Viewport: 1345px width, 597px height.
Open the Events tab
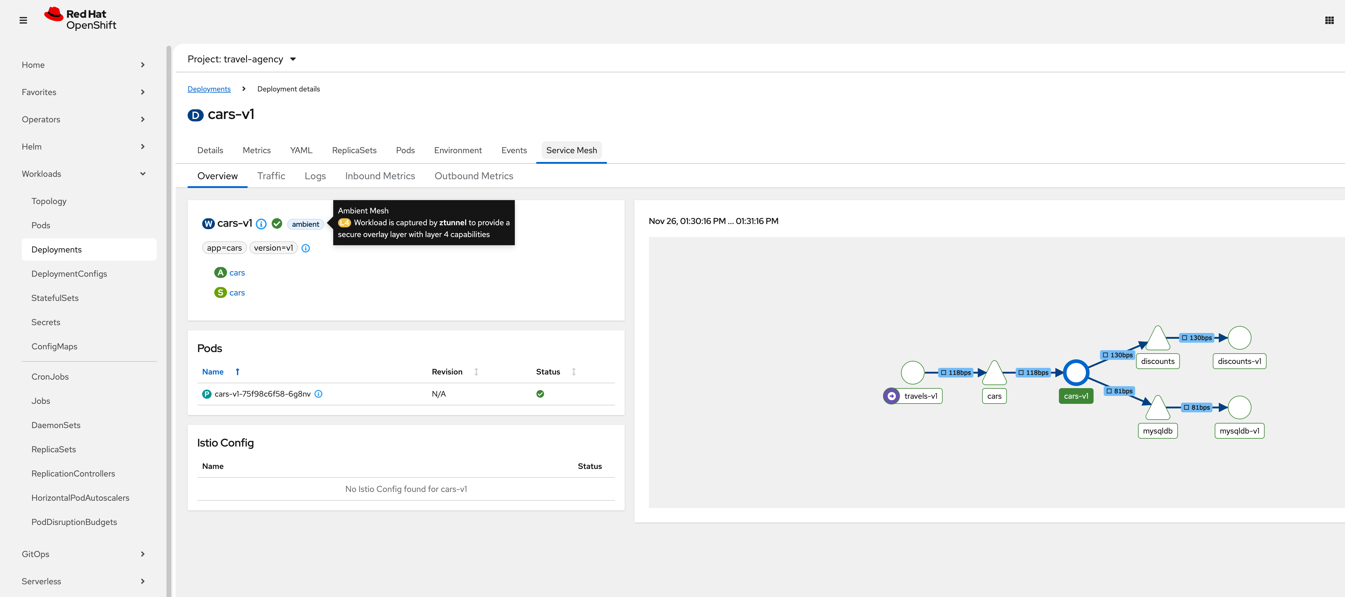click(514, 150)
